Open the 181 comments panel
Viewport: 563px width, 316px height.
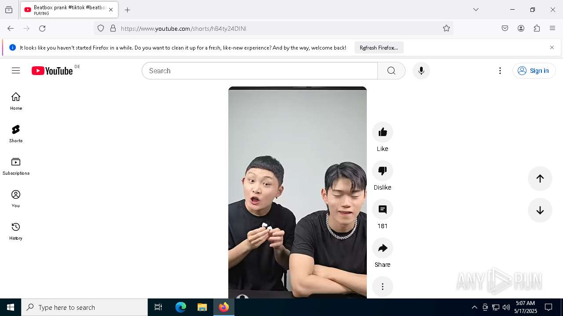[383, 209]
